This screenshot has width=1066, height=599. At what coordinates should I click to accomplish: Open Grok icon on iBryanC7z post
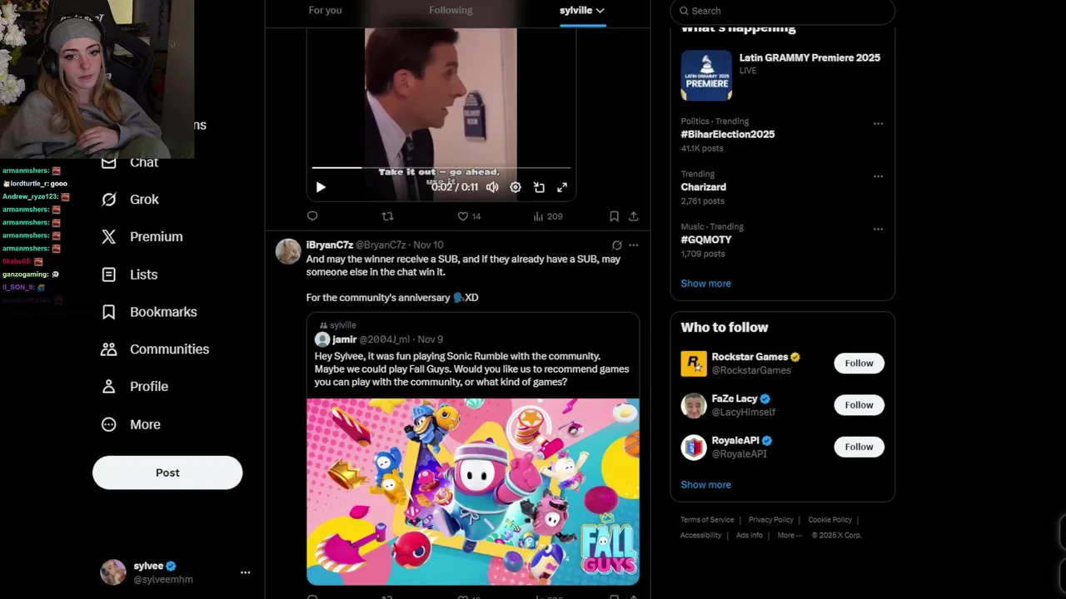click(616, 245)
